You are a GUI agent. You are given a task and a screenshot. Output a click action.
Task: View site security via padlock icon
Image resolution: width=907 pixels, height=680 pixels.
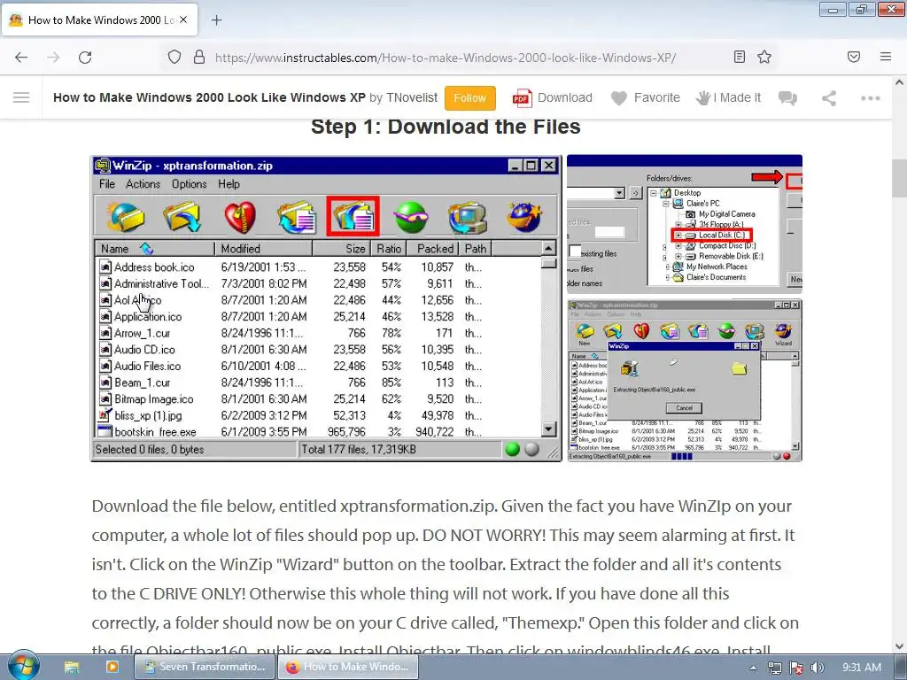point(199,58)
